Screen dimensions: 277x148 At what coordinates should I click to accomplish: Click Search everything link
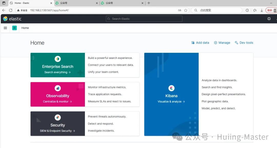57,72
